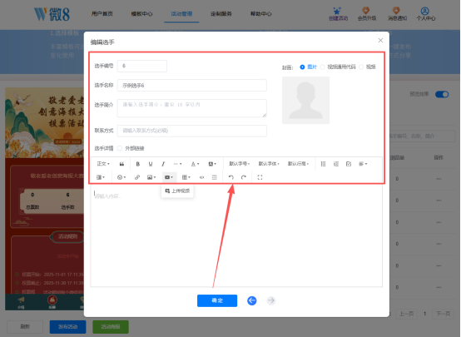Click the 会员升级 icon

point(366,11)
